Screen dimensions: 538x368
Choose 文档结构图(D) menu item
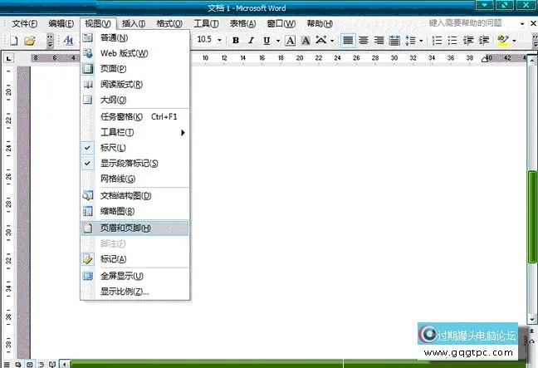point(135,196)
